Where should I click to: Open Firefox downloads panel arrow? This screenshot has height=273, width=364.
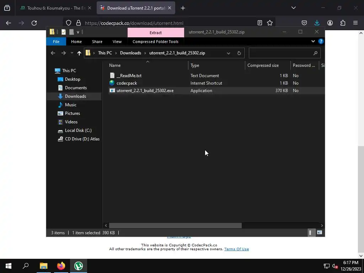coord(317,23)
